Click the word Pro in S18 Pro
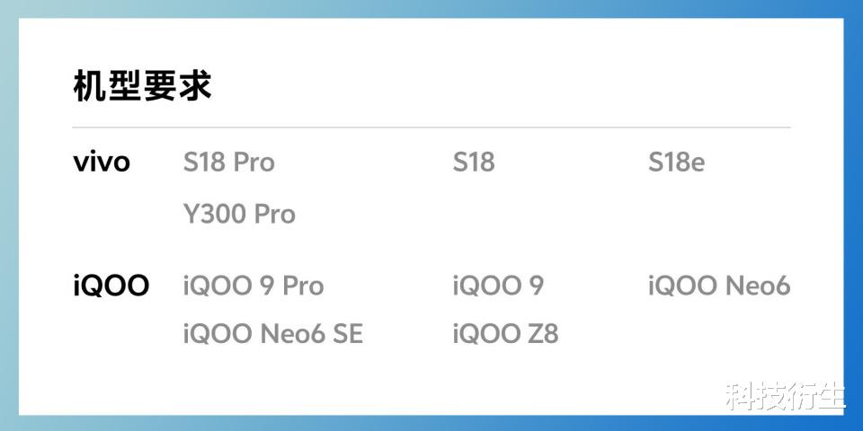863x431 pixels. 254,163
